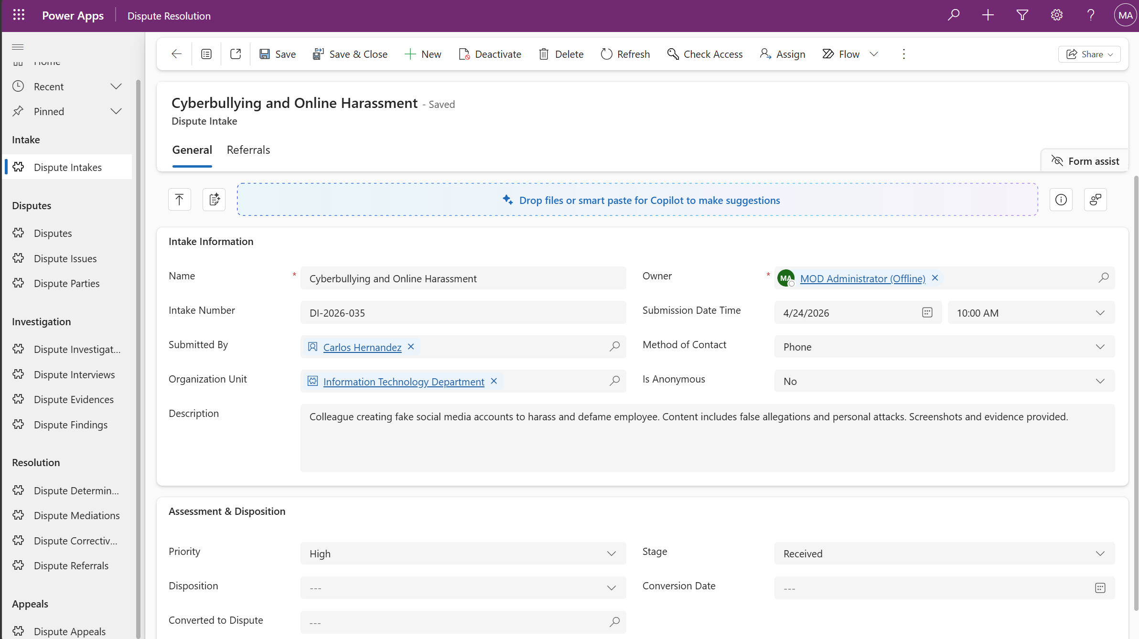Image resolution: width=1139 pixels, height=639 pixels.
Task: Open the 10:00 AM time dropdown
Action: [1031, 313]
